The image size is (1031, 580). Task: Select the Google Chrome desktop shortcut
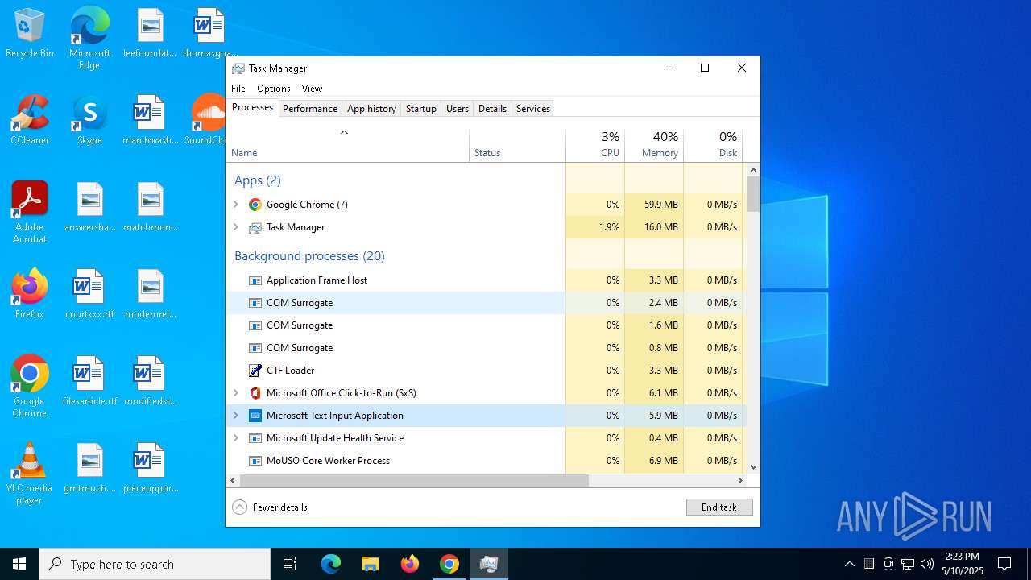coord(30,387)
